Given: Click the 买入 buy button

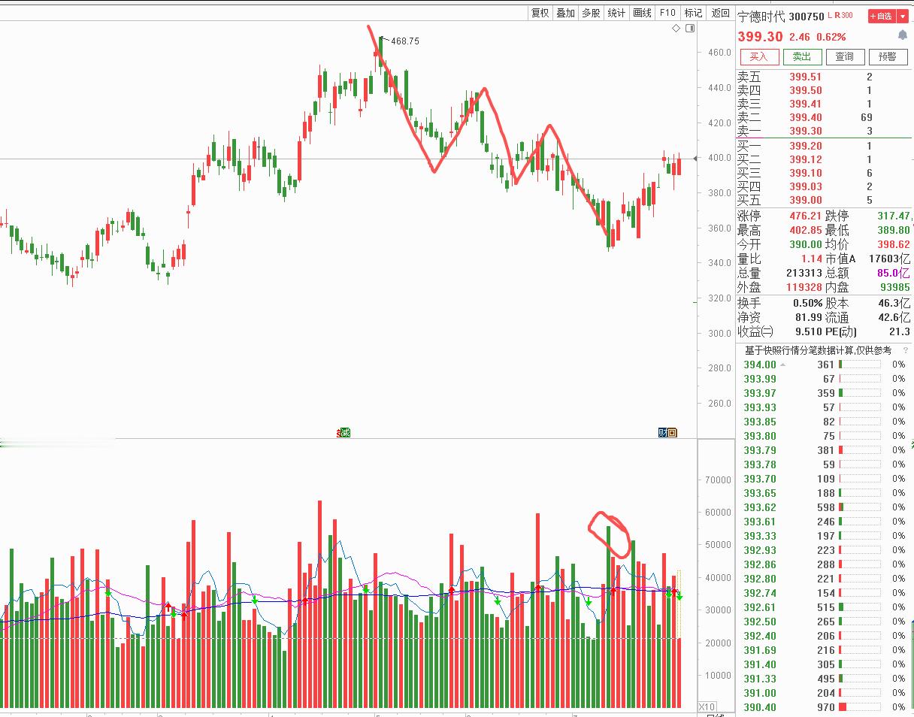Looking at the screenshot, I should [759, 57].
